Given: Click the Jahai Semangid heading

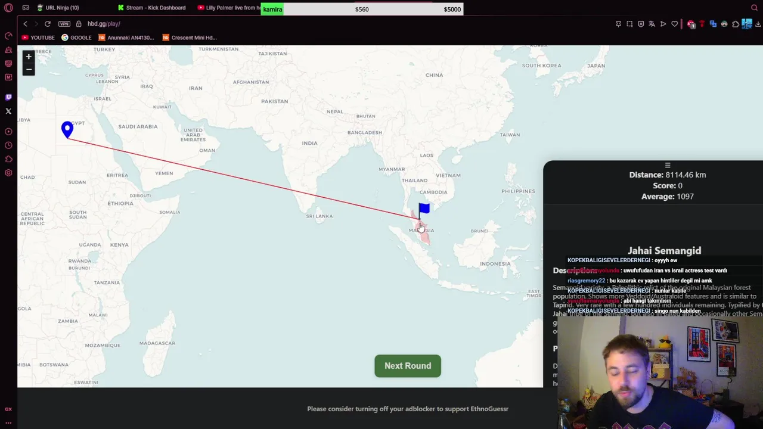Looking at the screenshot, I should pos(664,251).
